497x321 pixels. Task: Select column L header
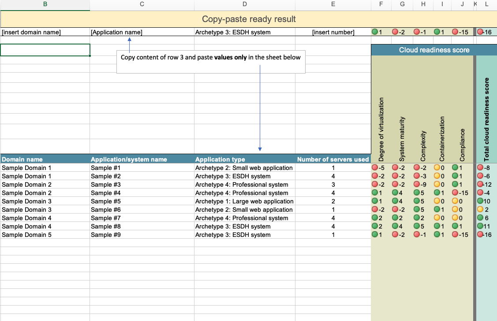[x=486, y=4]
